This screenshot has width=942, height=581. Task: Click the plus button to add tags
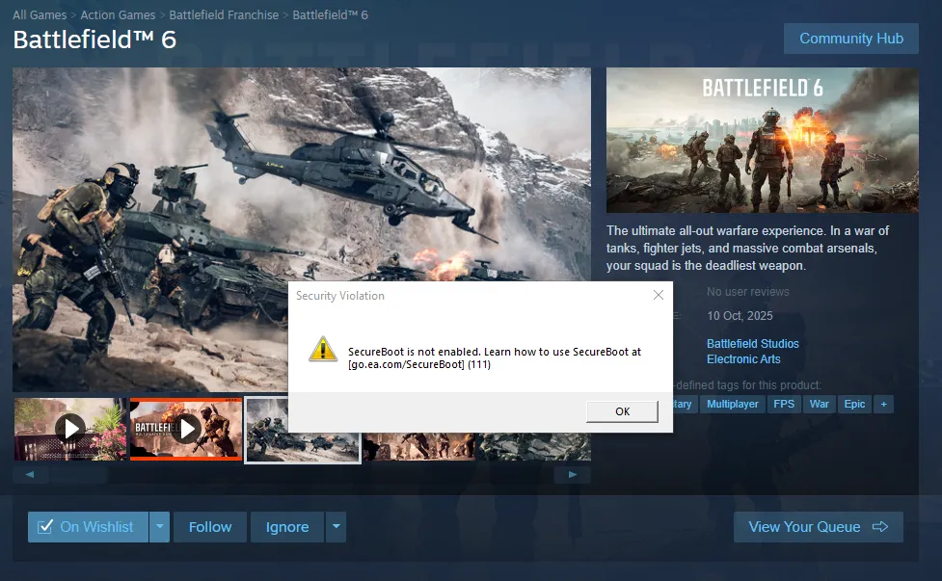tap(884, 404)
